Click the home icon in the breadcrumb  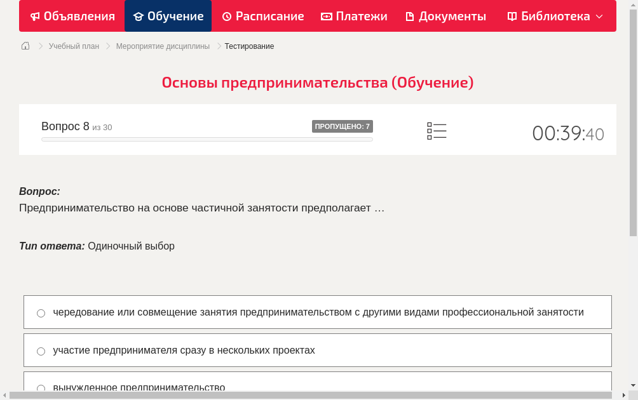(x=25, y=46)
